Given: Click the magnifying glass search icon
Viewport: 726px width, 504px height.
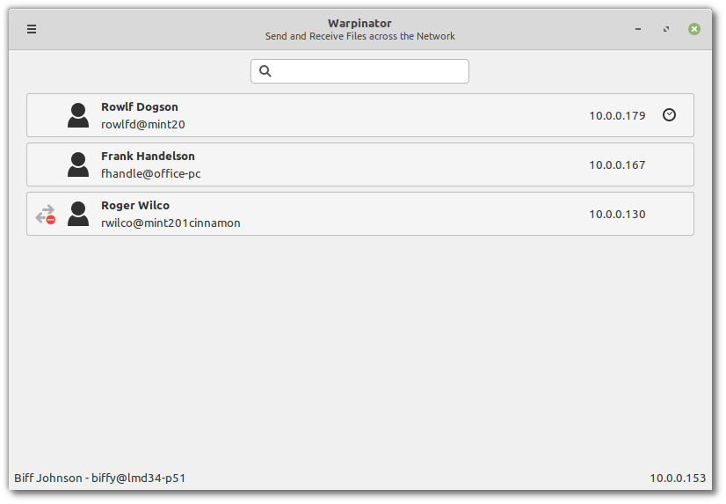Looking at the screenshot, I should pos(265,71).
